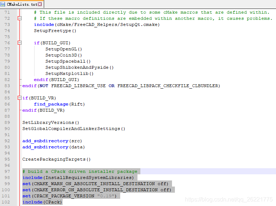Click the CMAKE_WARN_ON_ABSOLUTE_INSTALL_DESTINATION line
276x206 pixels.
pyautogui.click(x=95, y=184)
